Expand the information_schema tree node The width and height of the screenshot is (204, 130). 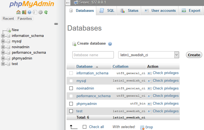point(3,36)
